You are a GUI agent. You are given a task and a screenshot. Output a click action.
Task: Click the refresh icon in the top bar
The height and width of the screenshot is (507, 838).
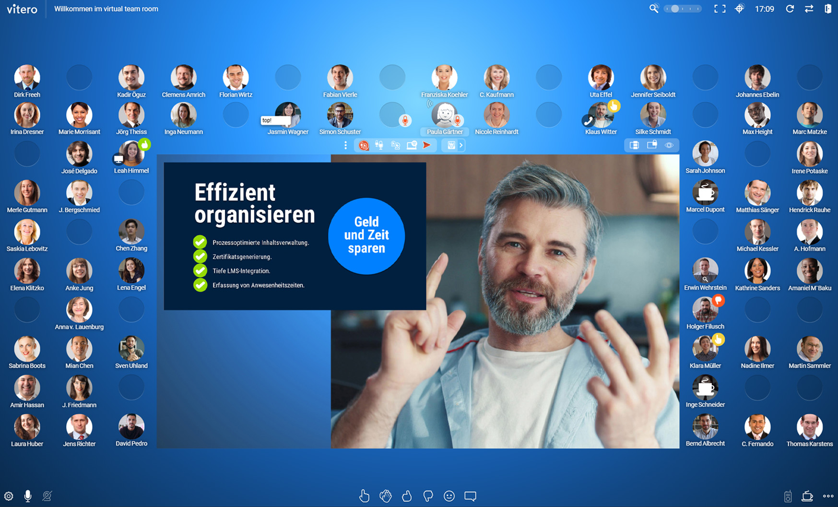(x=790, y=8)
